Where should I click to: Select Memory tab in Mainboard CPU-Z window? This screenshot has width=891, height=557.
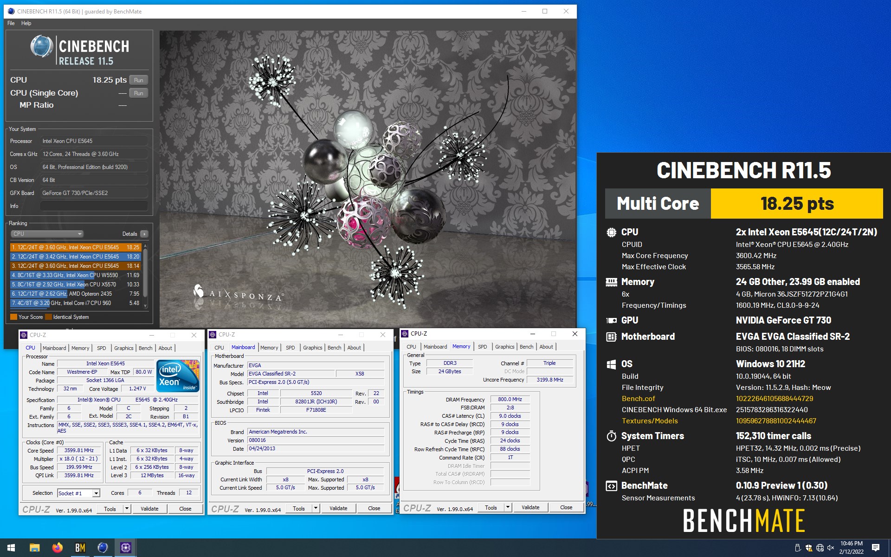269,348
